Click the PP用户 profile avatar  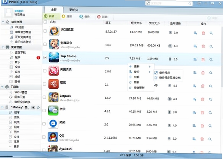8,12
